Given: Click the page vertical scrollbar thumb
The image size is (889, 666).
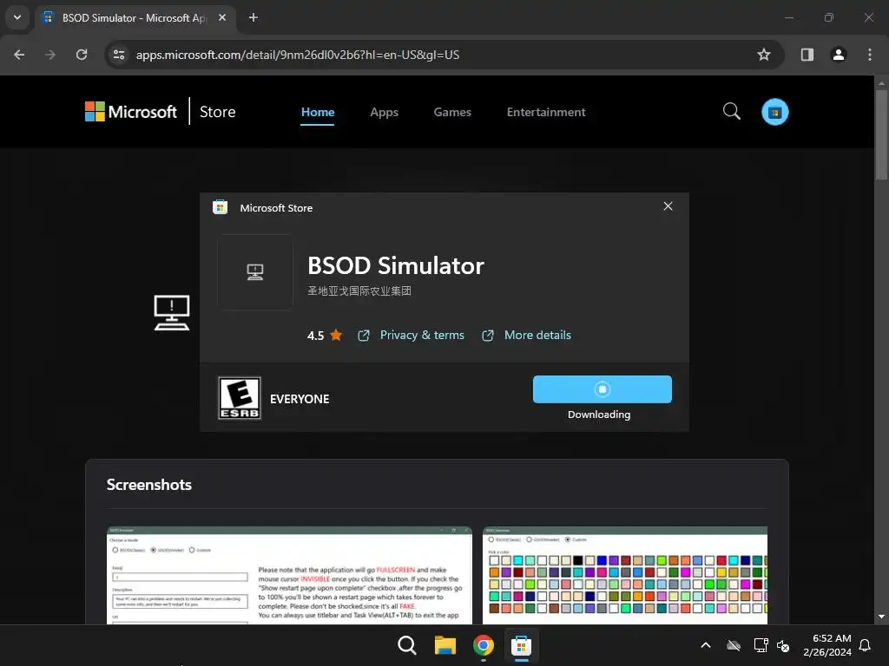Looking at the screenshot, I should click(881, 134).
